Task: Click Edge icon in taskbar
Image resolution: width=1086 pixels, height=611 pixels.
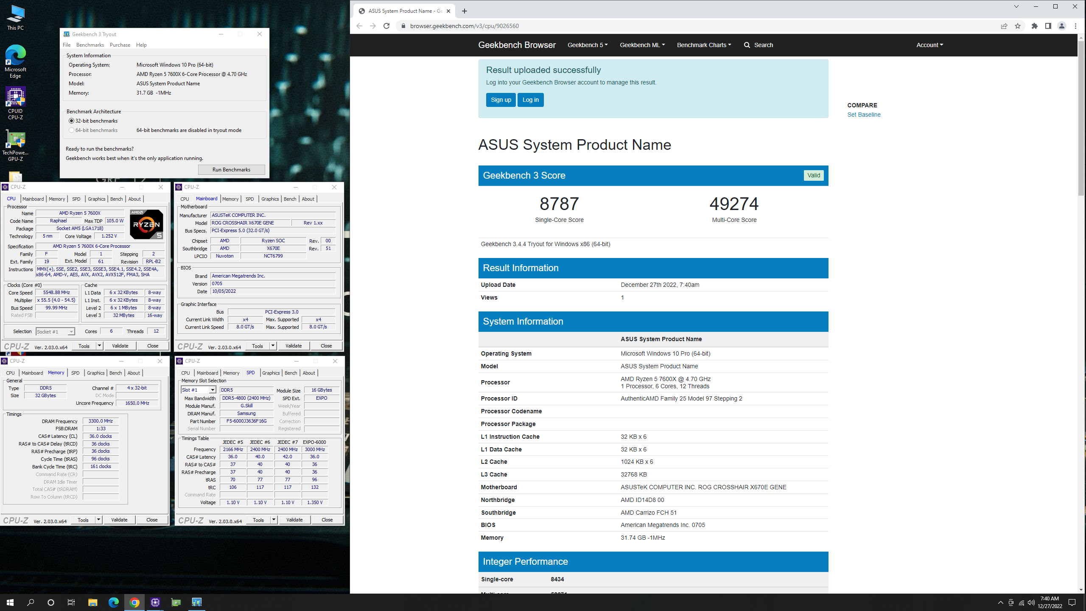Action: coord(113,603)
